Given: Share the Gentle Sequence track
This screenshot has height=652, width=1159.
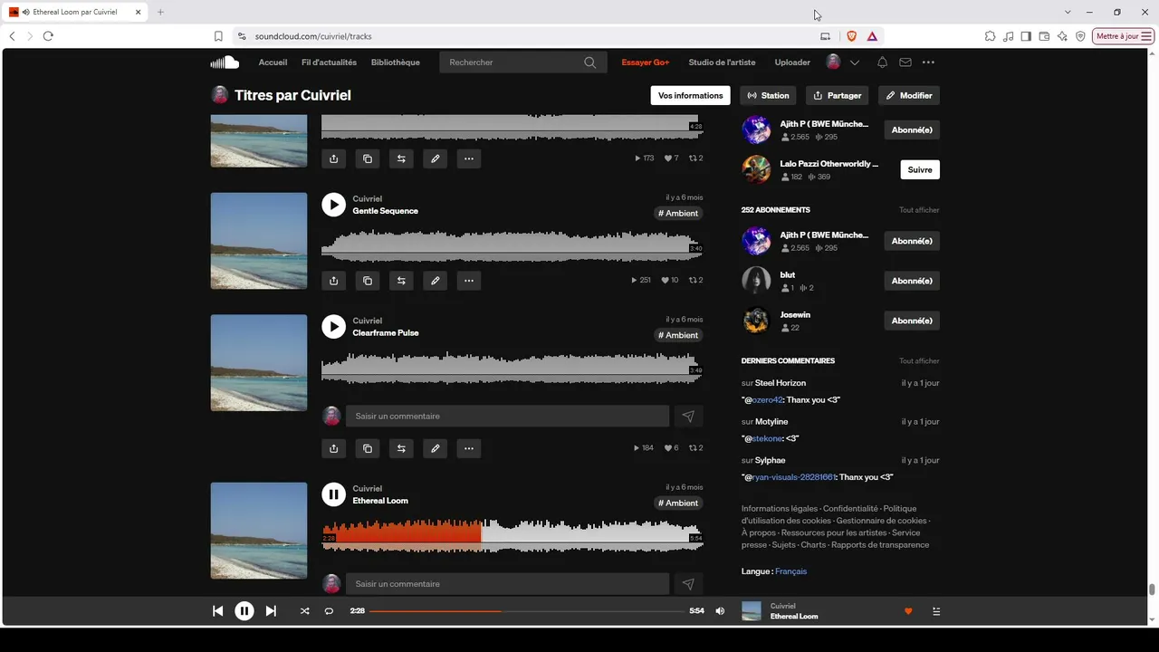Looking at the screenshot, I should click(x=333, y=281).
